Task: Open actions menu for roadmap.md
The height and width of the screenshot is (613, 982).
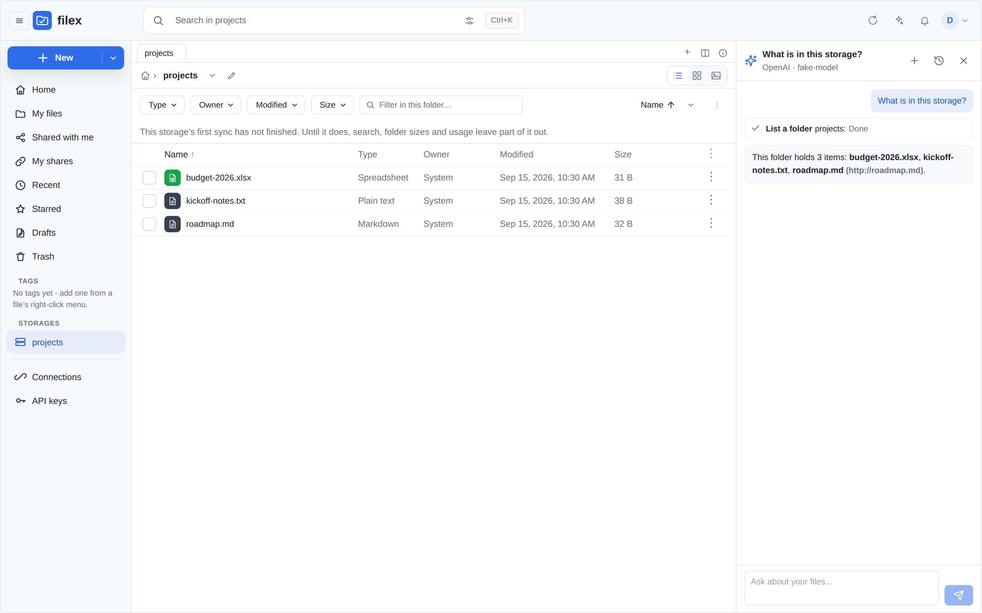Action: click(x=711, y=223)
